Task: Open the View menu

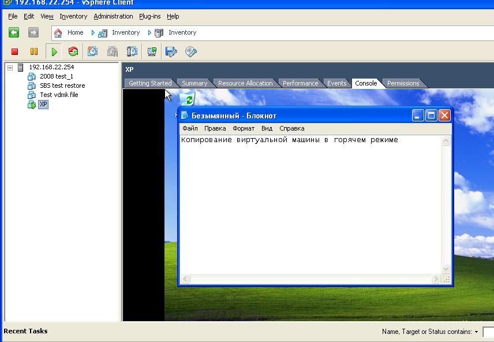Action: (x=47, y=16)
